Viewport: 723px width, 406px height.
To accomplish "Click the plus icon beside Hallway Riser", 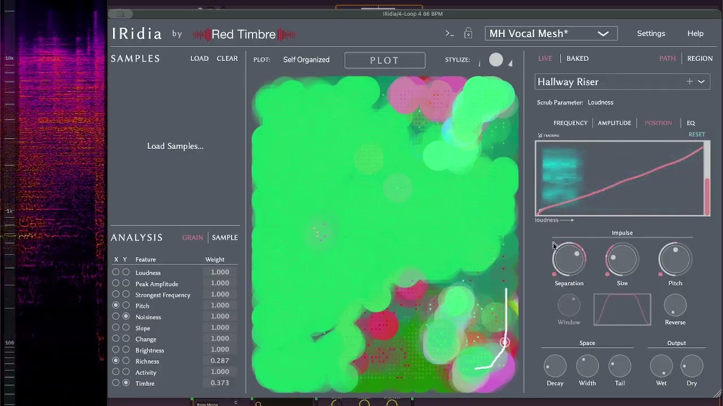I will coord(690,82).
